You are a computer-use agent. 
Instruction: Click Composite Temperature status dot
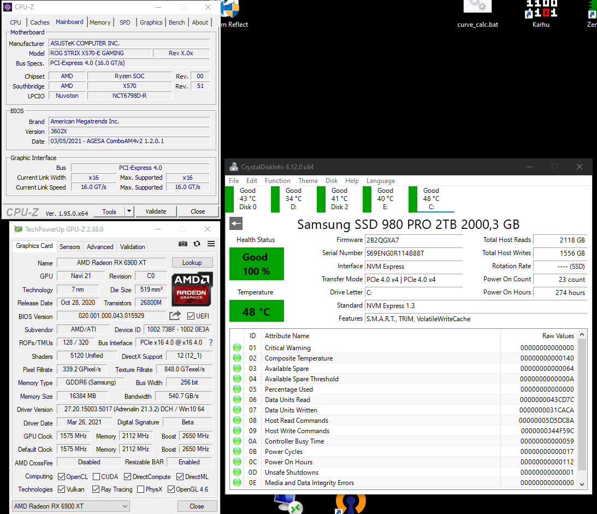[237, 358]
